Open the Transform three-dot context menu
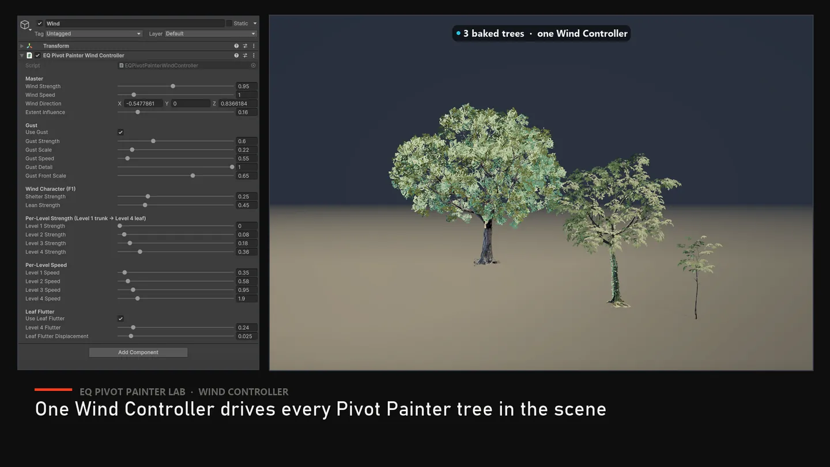 click(x=254, y=46)
